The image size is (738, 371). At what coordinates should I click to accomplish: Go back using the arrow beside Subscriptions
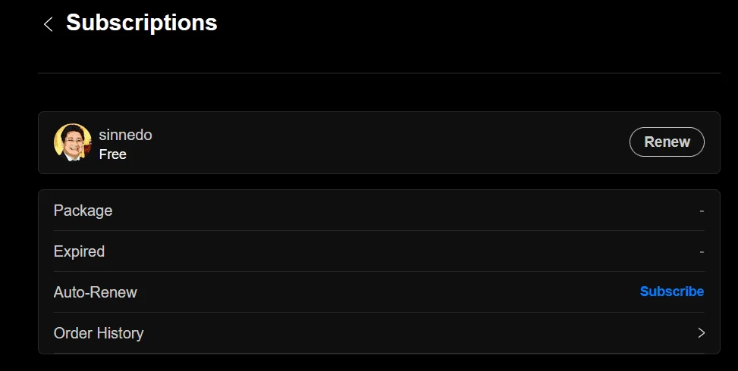click(x=48, y=24)
